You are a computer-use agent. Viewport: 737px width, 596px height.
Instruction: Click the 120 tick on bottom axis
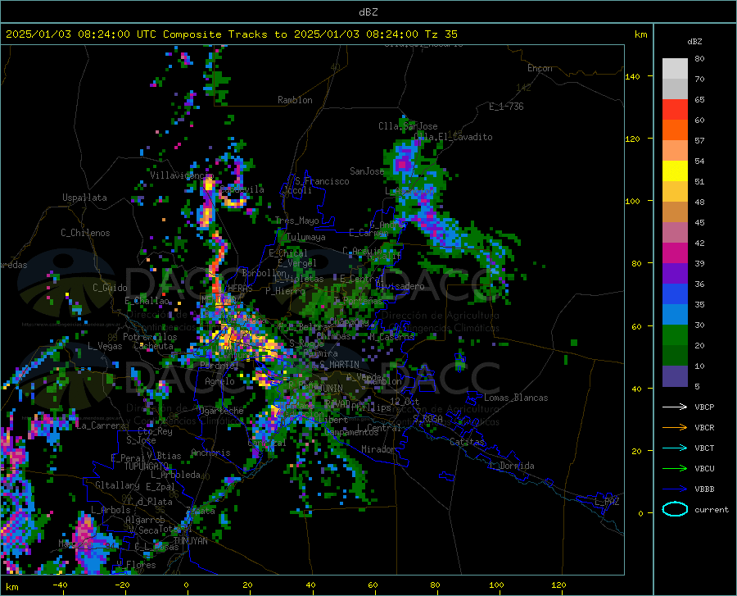click(558, 585)
